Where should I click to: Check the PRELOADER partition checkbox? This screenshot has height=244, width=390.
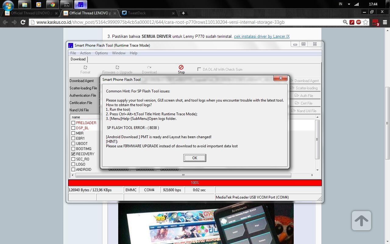tap(73, 123)
